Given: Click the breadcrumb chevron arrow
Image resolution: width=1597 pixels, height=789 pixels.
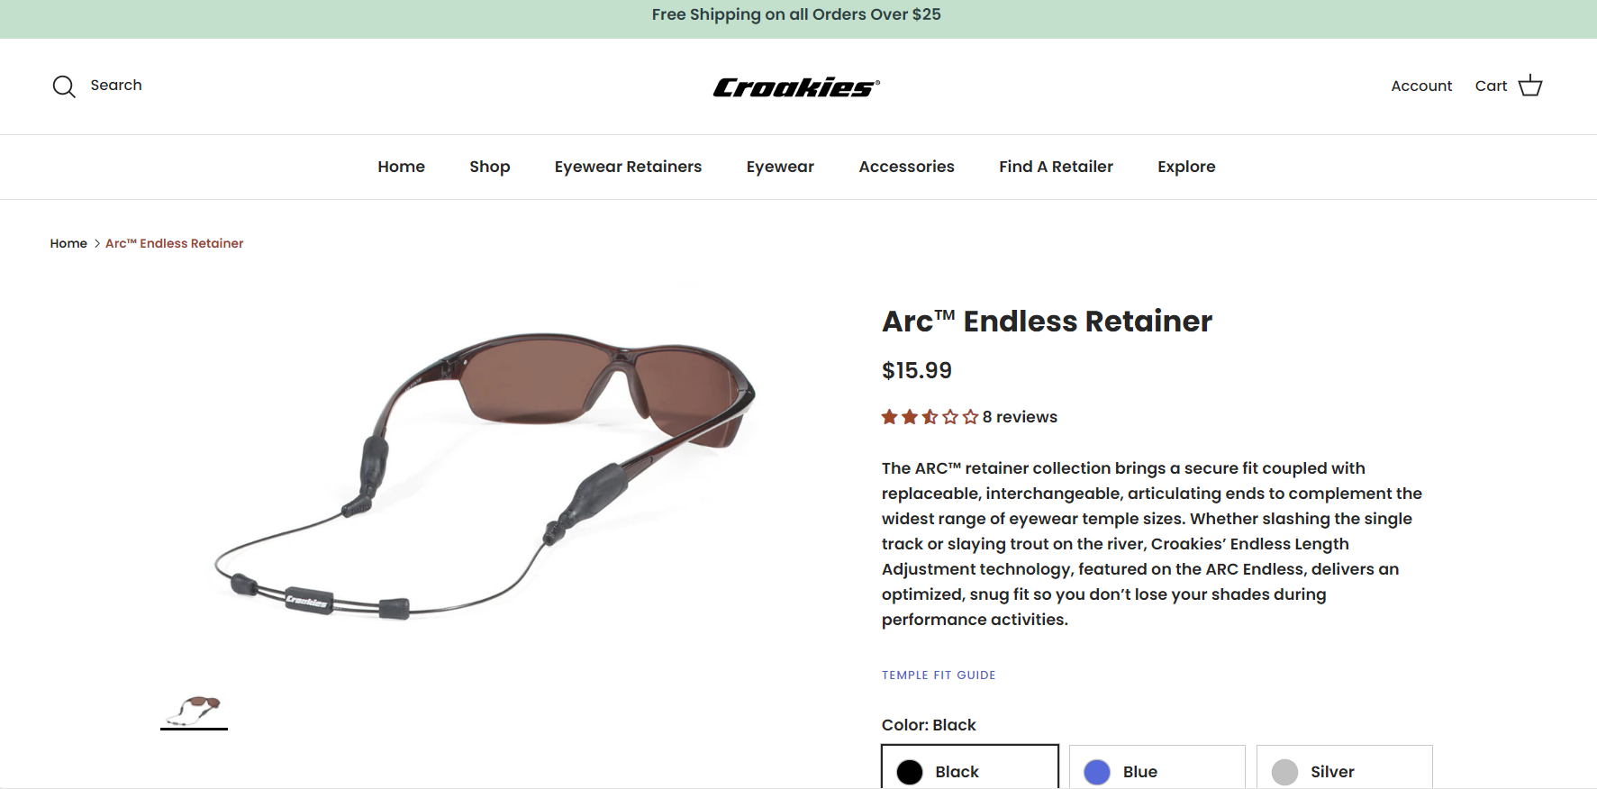Looking at the screenshot, I should click(x=96, y=243).
